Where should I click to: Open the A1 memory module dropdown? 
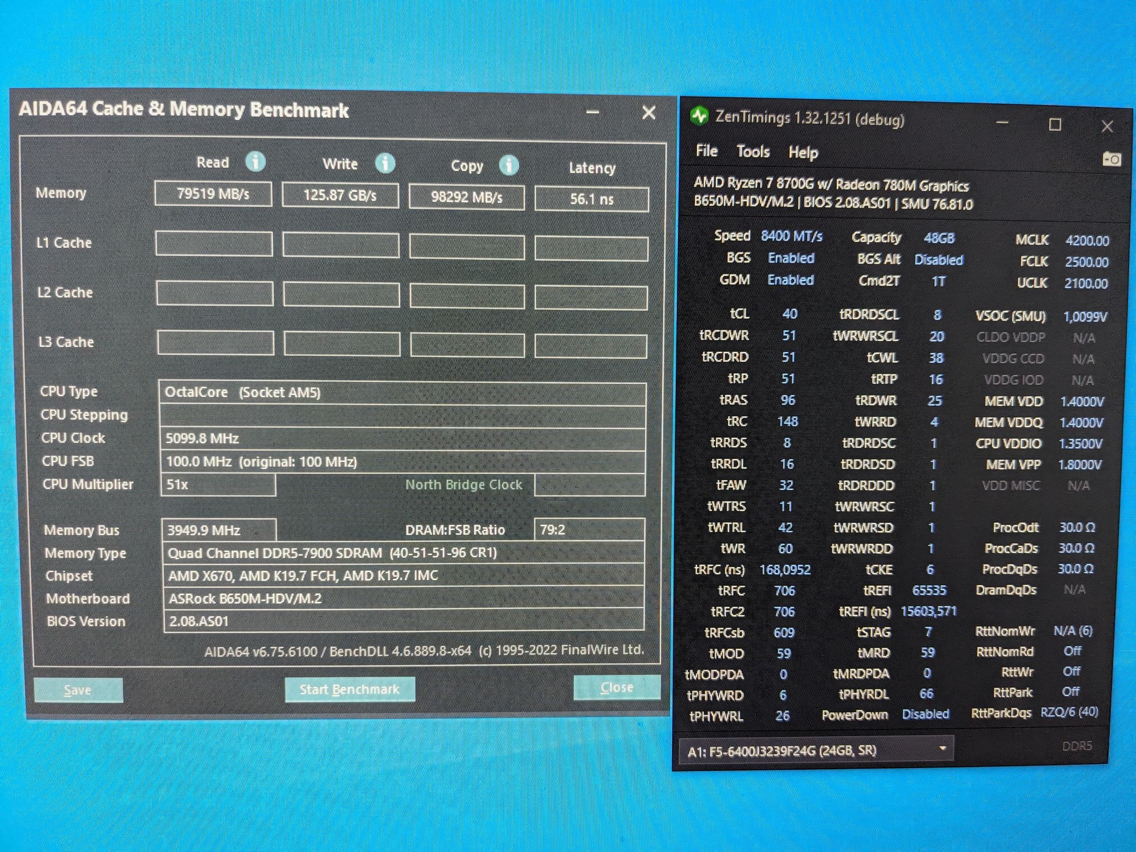[x=816, y=750]
